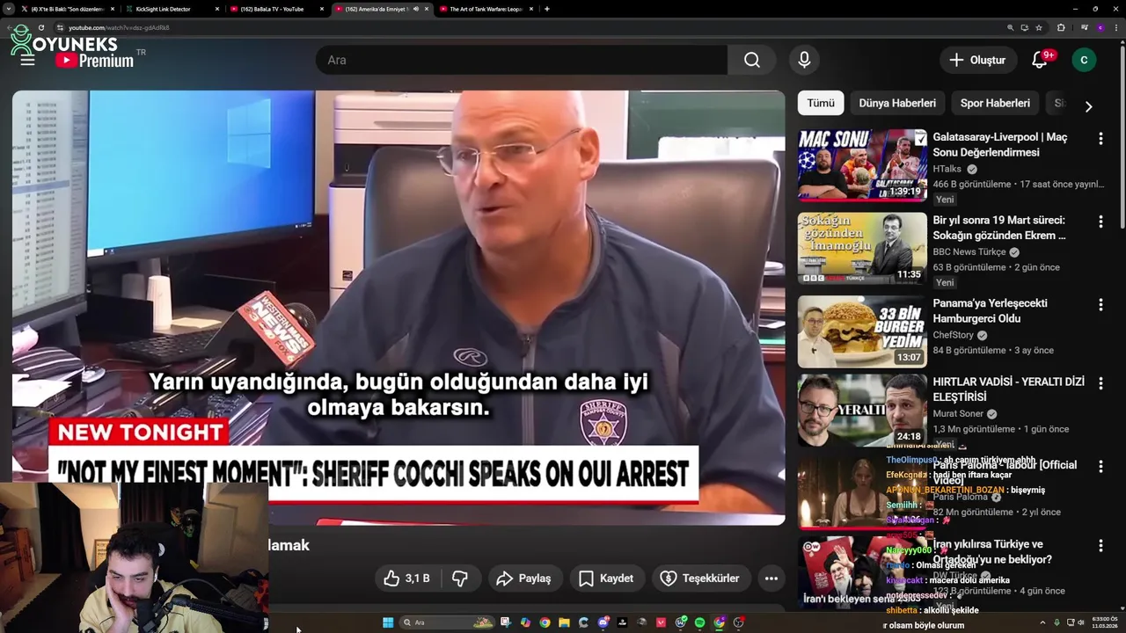Open options for Galatasaray-Liverpool video

(1100, 139)
